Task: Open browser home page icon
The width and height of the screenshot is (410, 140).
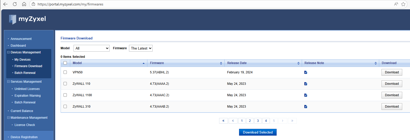Action: click(x=24, y=4)
